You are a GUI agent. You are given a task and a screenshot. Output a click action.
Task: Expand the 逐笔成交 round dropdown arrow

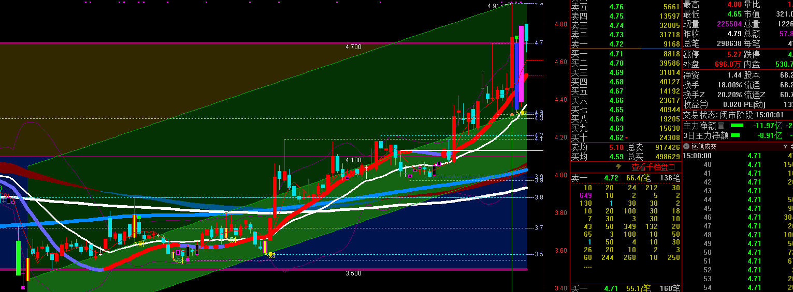[687, 146]
